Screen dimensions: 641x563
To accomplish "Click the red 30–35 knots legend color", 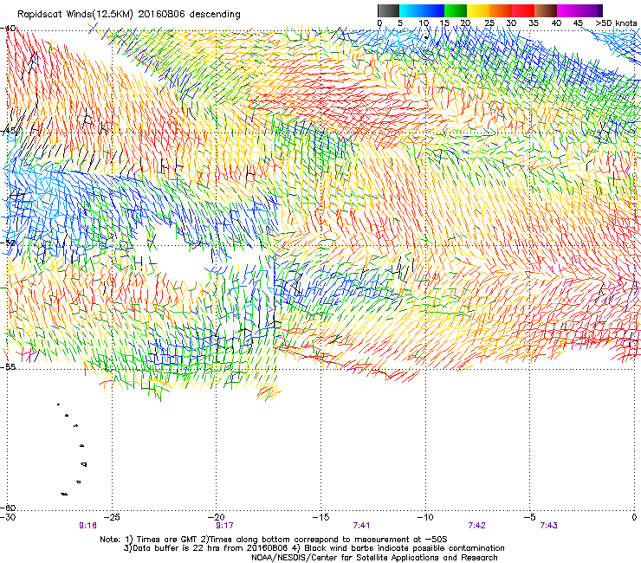I will [523, 10].
